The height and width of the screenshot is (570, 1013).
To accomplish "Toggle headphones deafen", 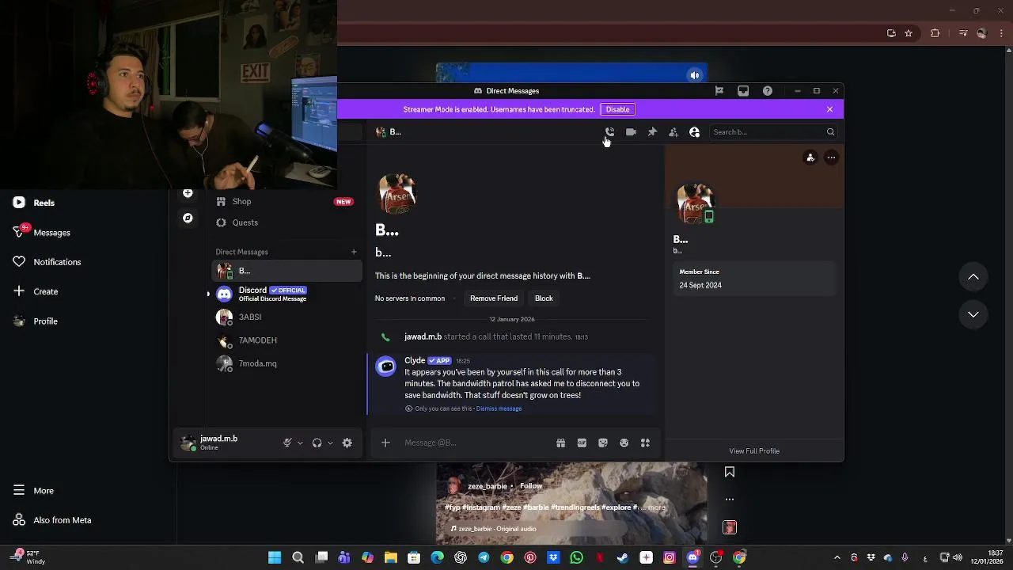I will tap(317, 443).
